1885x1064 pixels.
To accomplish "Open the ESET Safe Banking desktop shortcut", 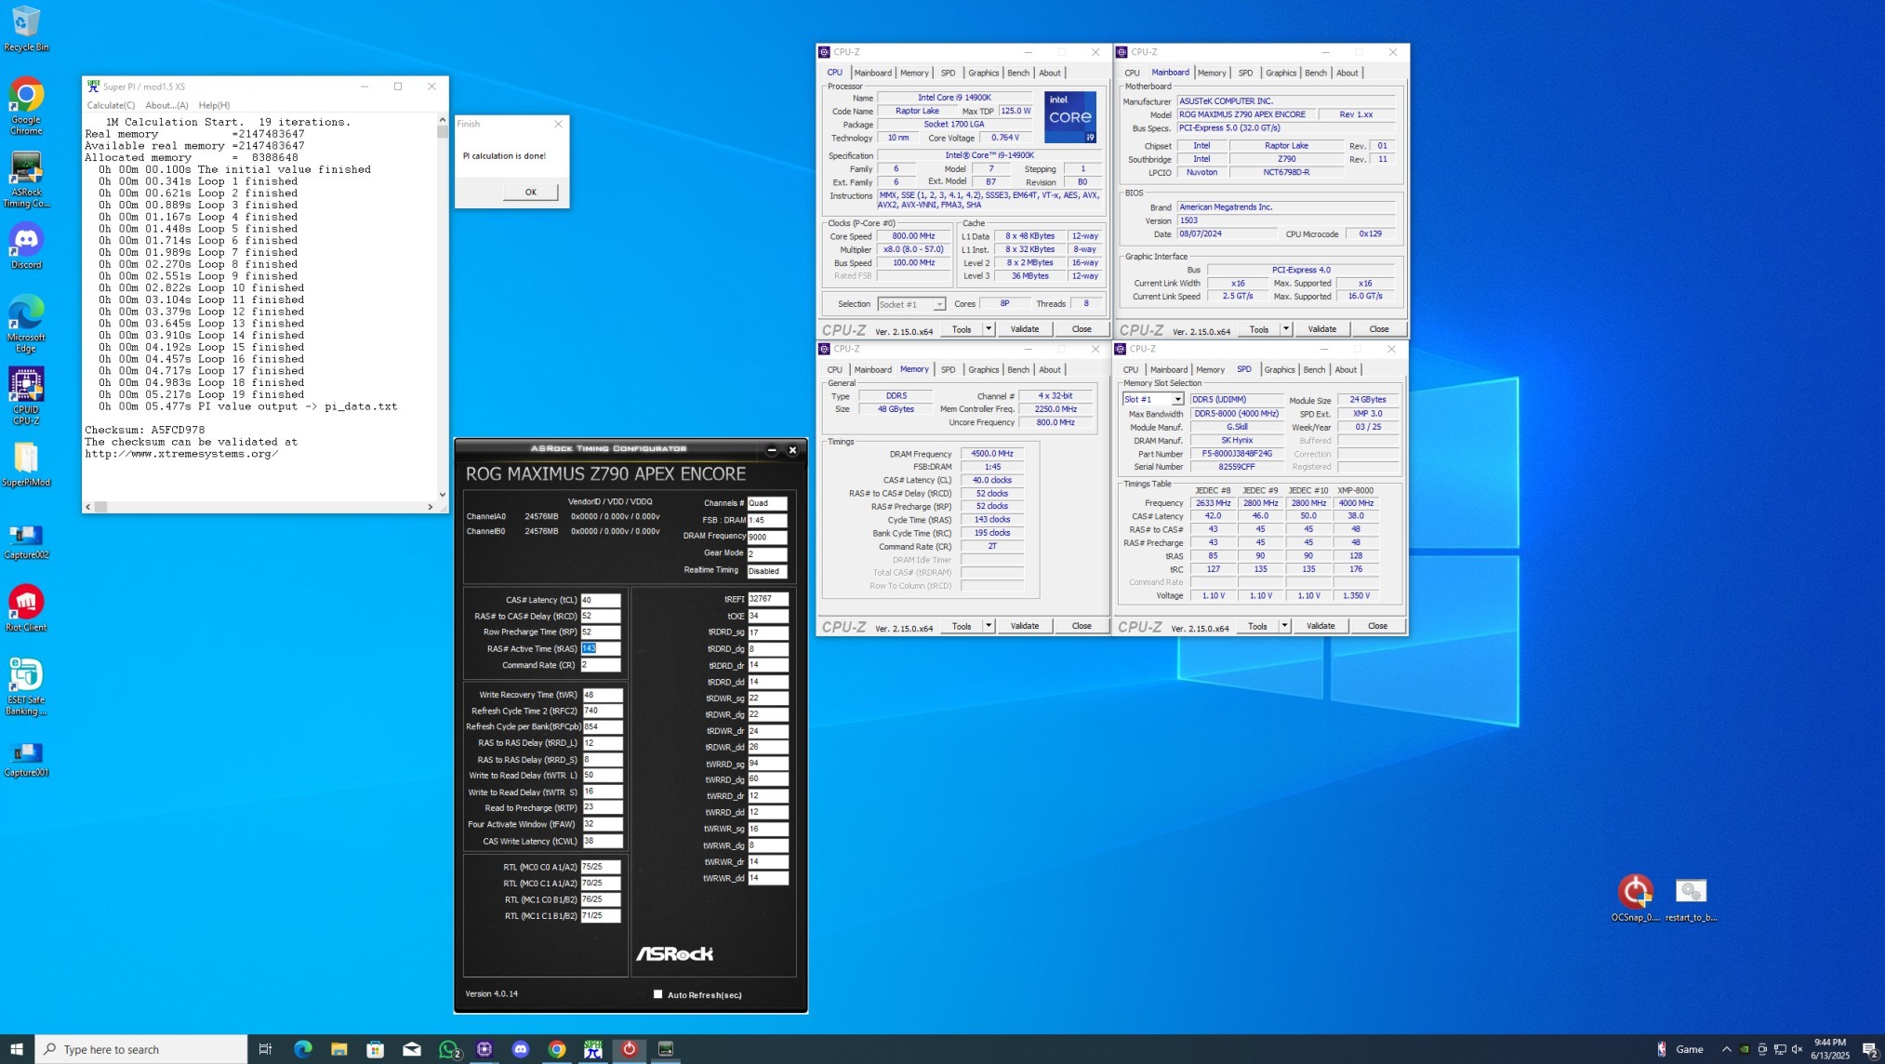I will pyautogui.click(x=26, y=686).
